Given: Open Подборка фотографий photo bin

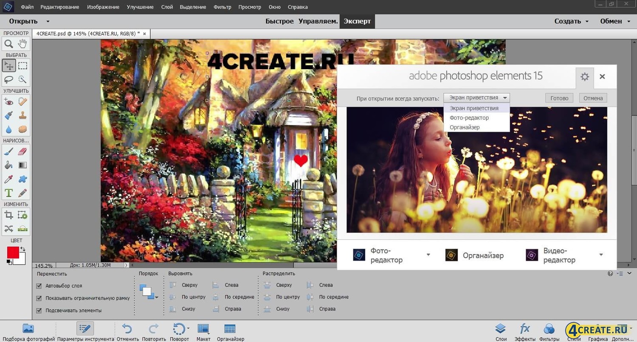Looking at the screenshot, I should [28, 332].
